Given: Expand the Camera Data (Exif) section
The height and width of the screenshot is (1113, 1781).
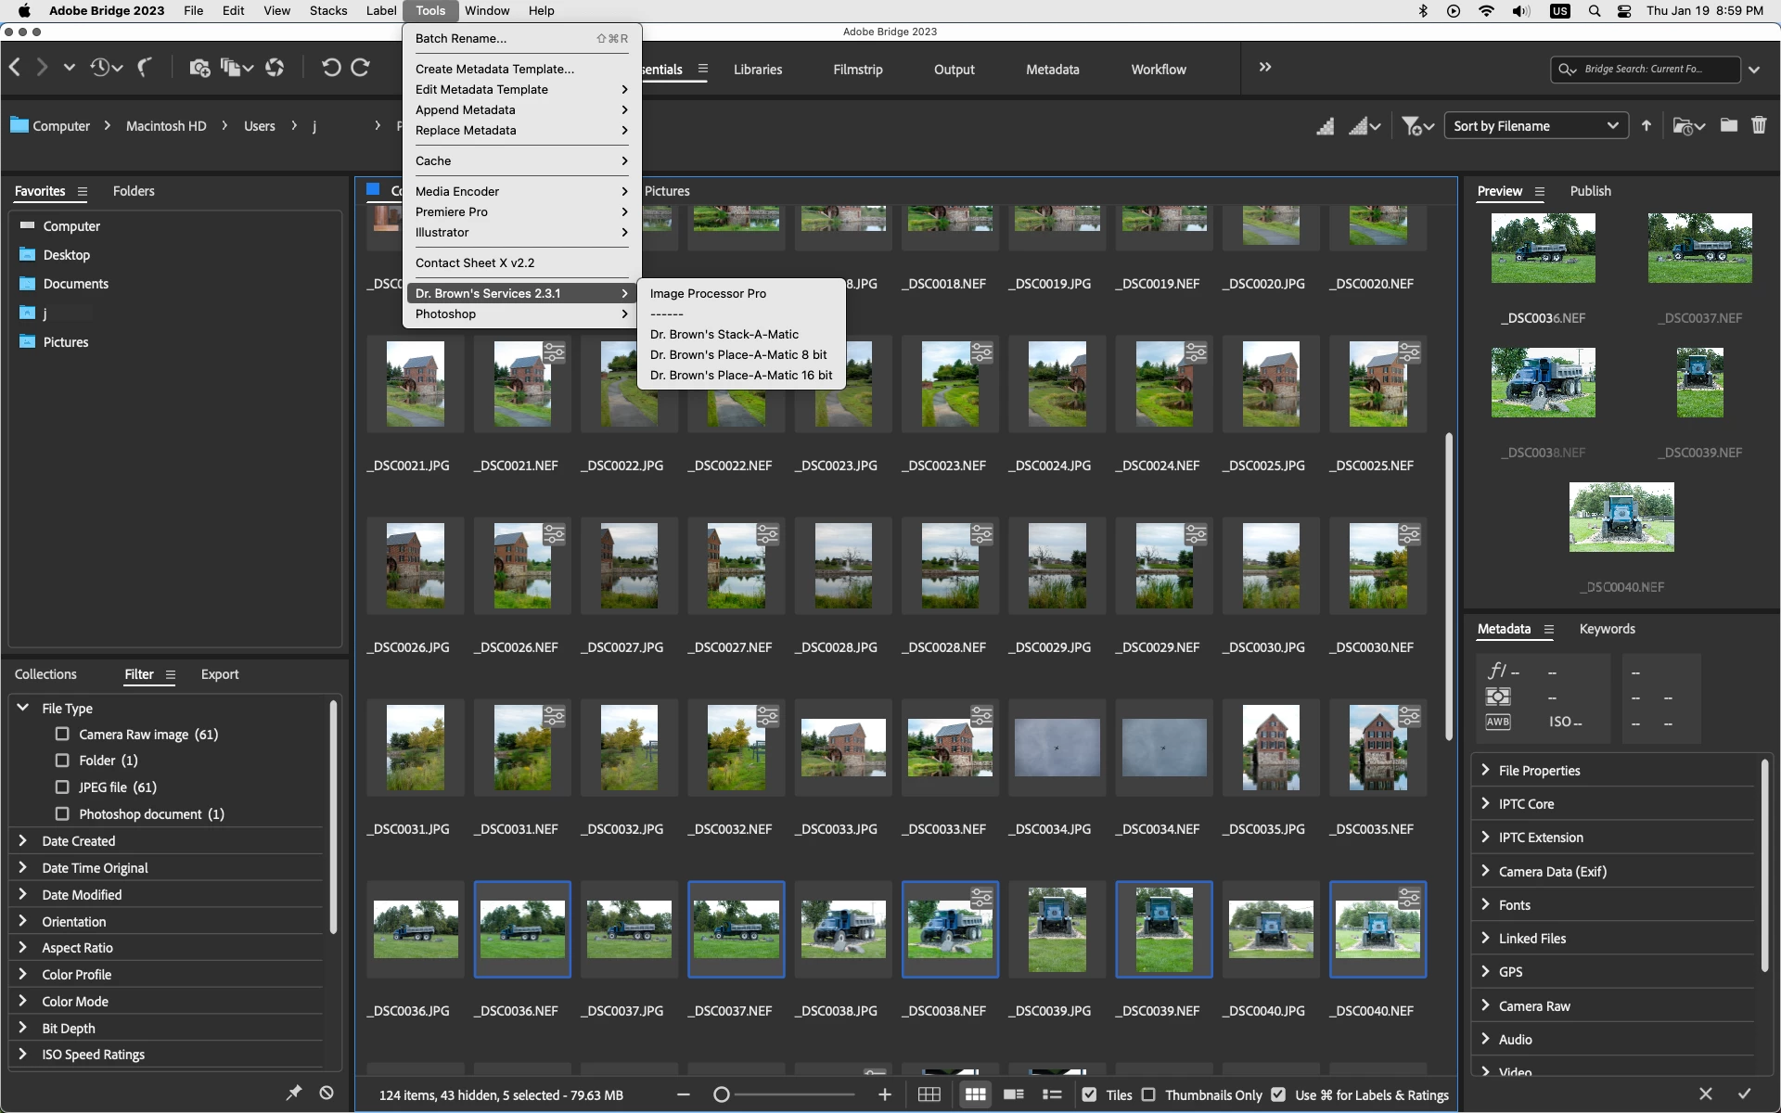Looking at the screenshot, I should click(x=1552, y=871).
